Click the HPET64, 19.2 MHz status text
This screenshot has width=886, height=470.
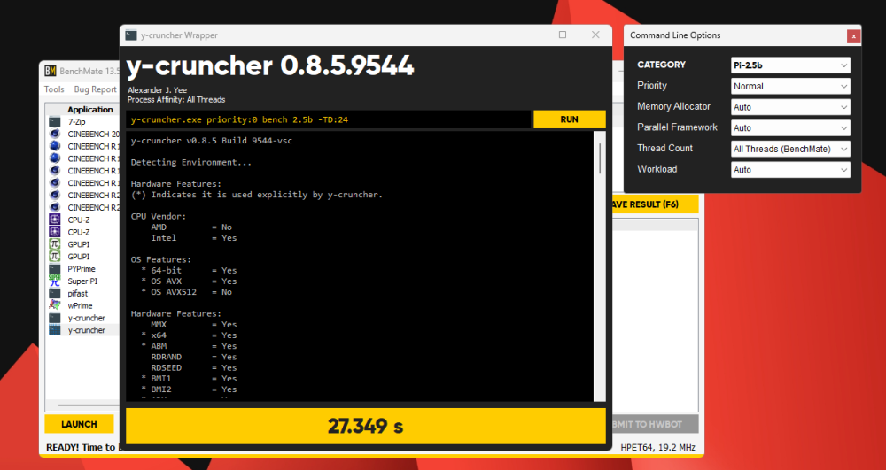657,448
